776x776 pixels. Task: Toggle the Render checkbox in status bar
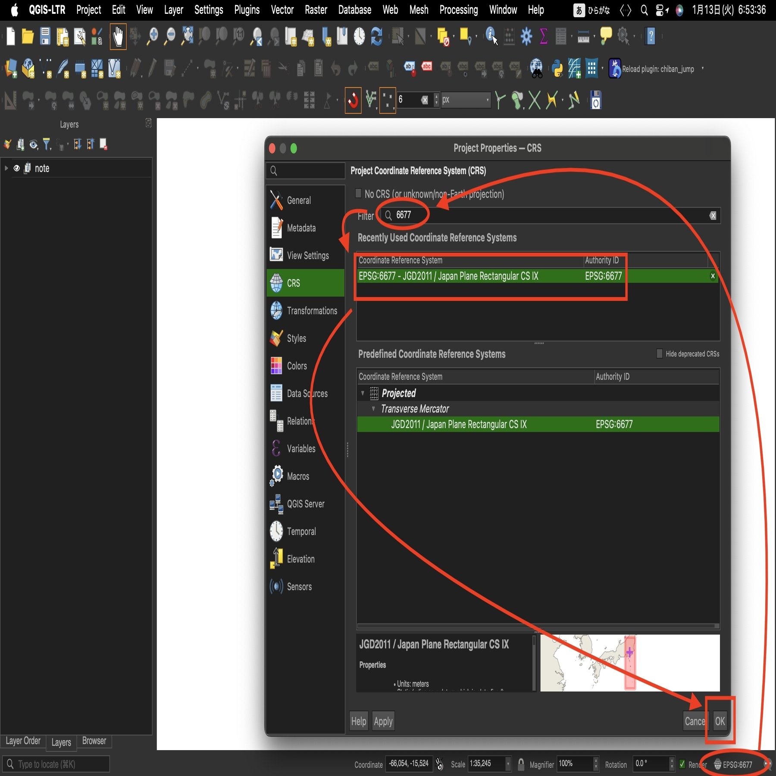coord(682,764)
